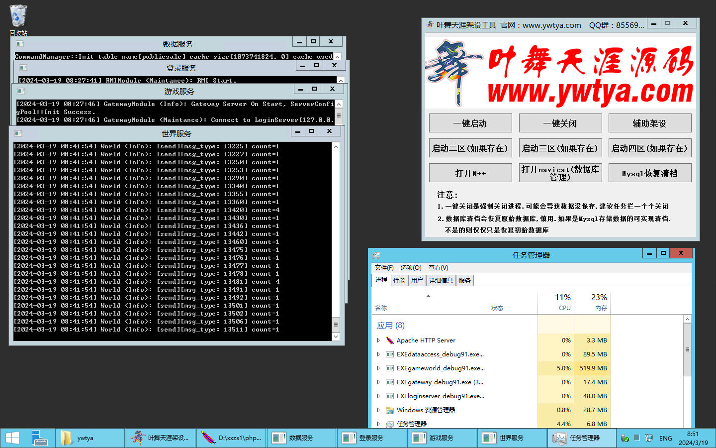Switch to D:\xxzs1\php taskbar item
The image size is (716, 448).
click(231, 438)
